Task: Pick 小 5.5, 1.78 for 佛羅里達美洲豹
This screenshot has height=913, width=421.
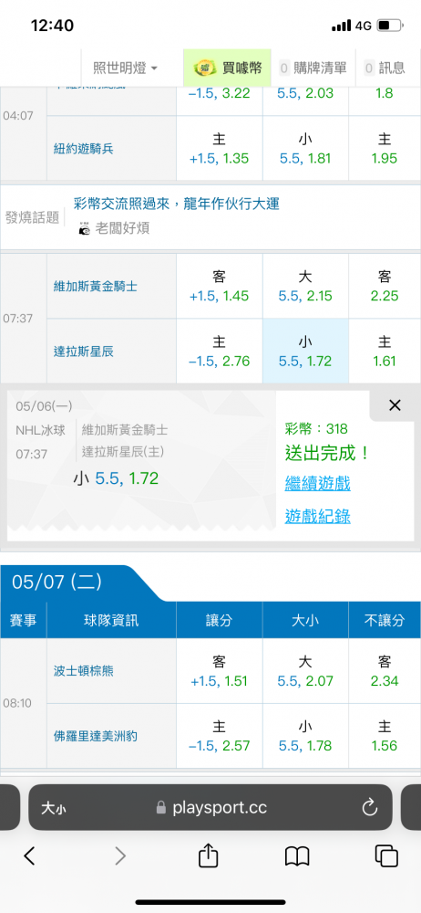Action: point(305,736)
